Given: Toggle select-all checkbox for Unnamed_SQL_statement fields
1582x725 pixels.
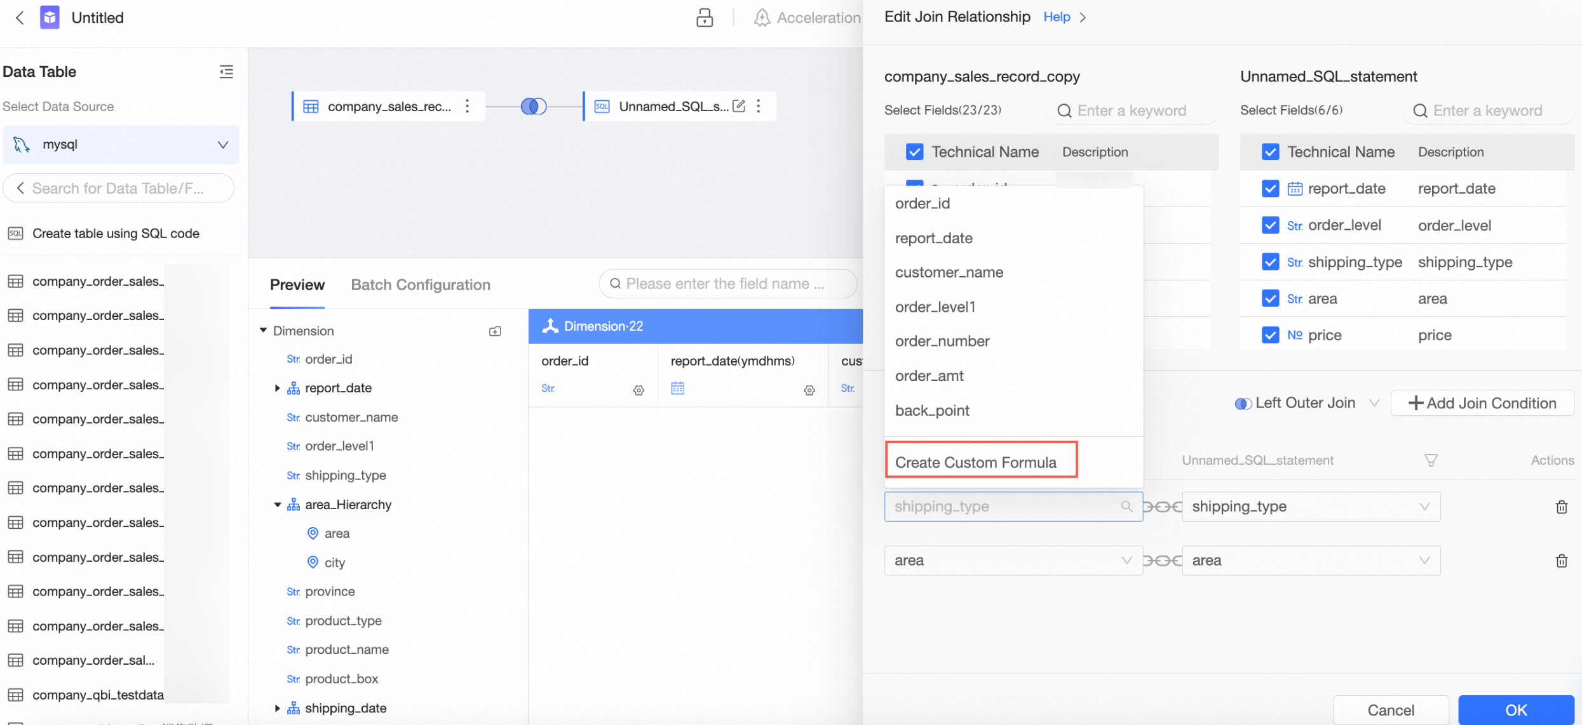Looking at the screenshot, I should pos(1270,152).
